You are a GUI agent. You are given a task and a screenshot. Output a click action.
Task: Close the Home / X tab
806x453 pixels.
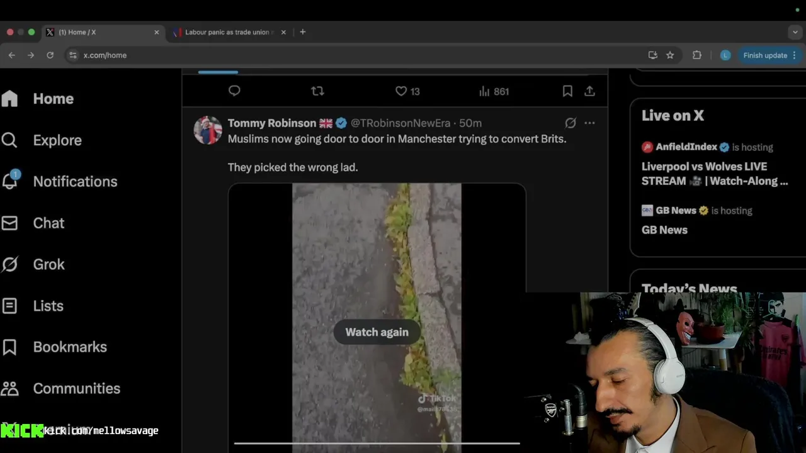click(157, 32)
